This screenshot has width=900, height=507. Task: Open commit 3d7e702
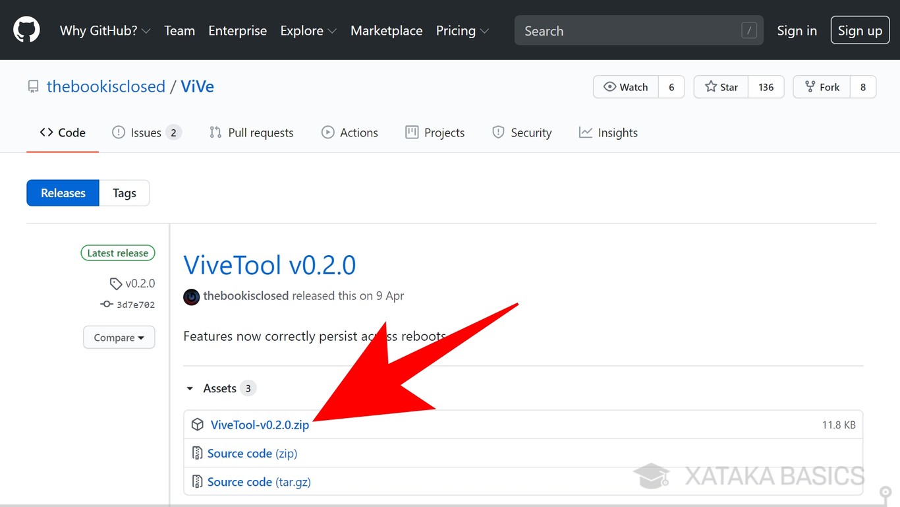pos(135,305)
